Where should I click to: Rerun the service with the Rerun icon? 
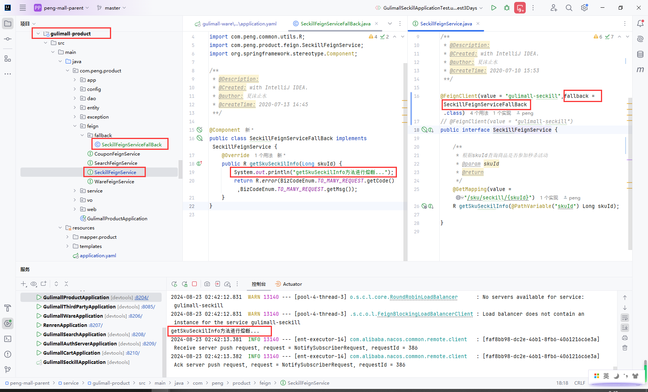[174, 284]
